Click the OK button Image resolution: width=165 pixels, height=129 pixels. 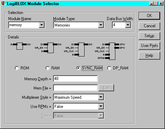149,16
